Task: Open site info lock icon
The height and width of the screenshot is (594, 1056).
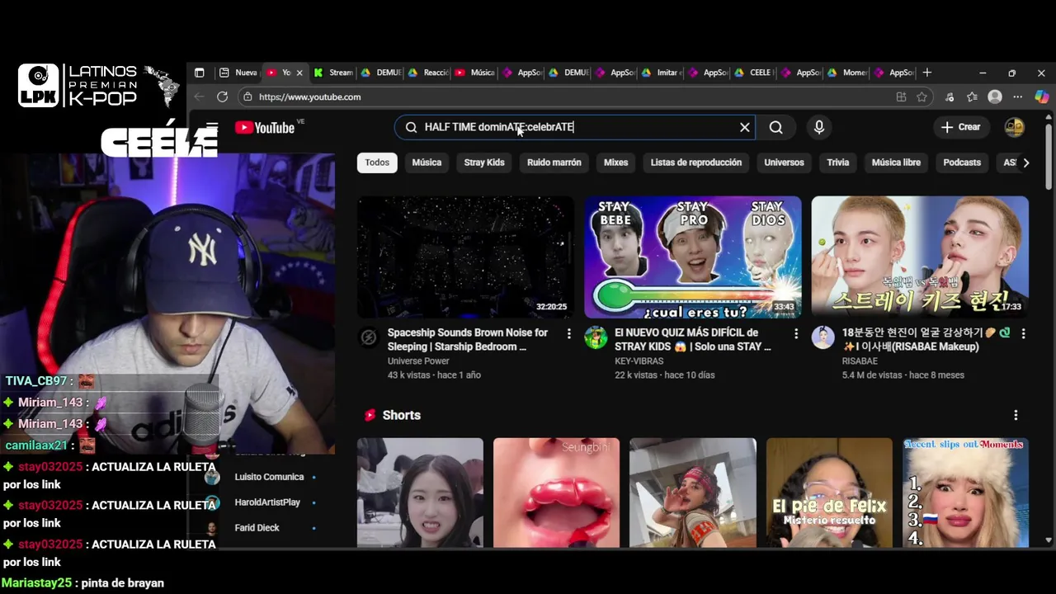Action: tap(247, 97)
